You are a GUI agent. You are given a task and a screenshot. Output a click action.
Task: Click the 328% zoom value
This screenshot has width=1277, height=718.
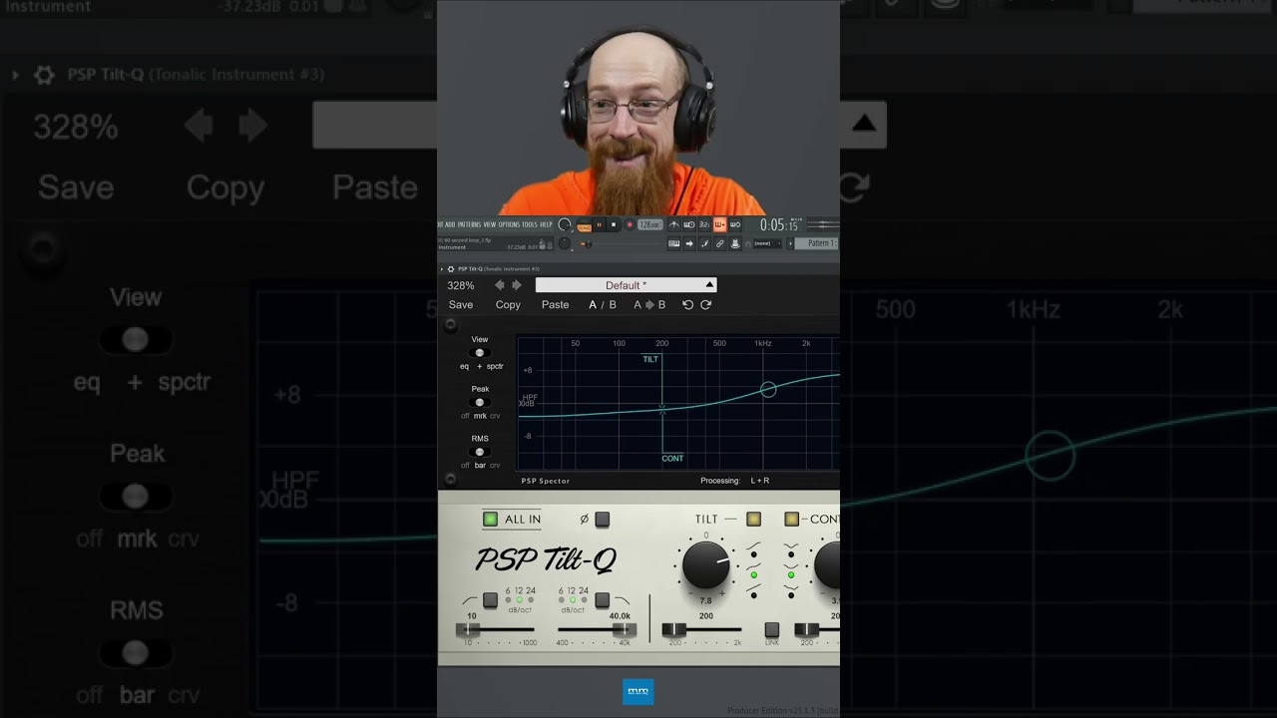461,285
